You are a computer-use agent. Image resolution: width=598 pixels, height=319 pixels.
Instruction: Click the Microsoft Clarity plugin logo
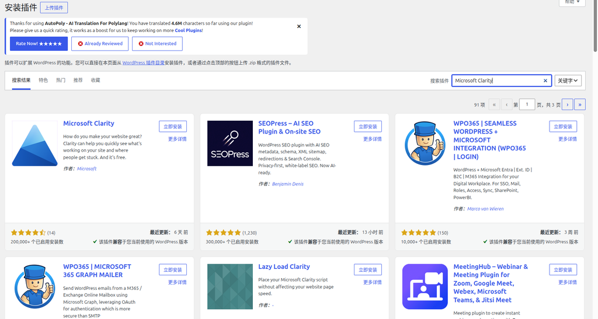[34, 143]
